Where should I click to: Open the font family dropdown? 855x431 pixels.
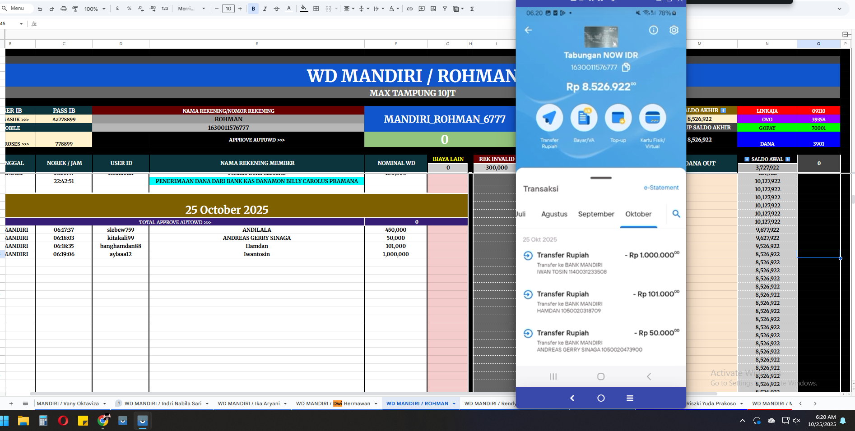191,9
